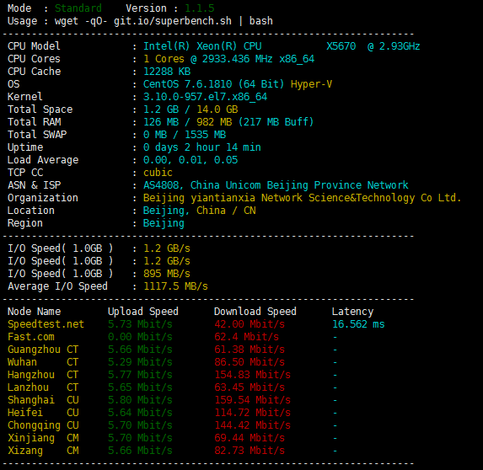The width and height of the screenshot is (483, 470).
Task: Click 'git.io/superbench.sh' in the usage line
Action: pos(173,21)
